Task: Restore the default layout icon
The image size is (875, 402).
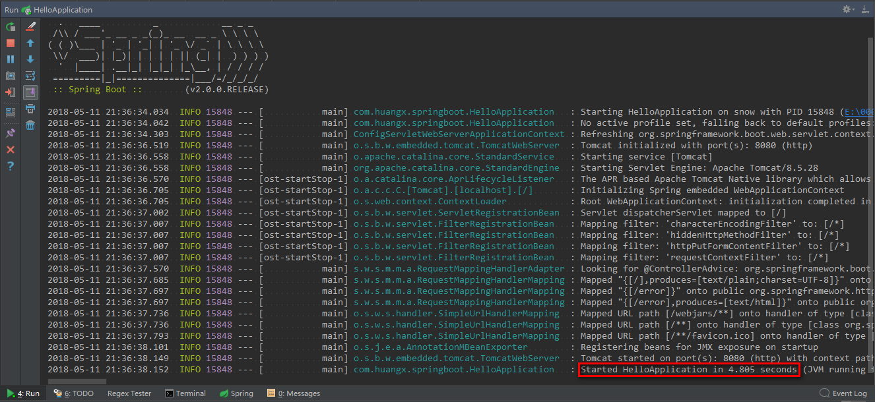Action: click(x=11, y=113)
